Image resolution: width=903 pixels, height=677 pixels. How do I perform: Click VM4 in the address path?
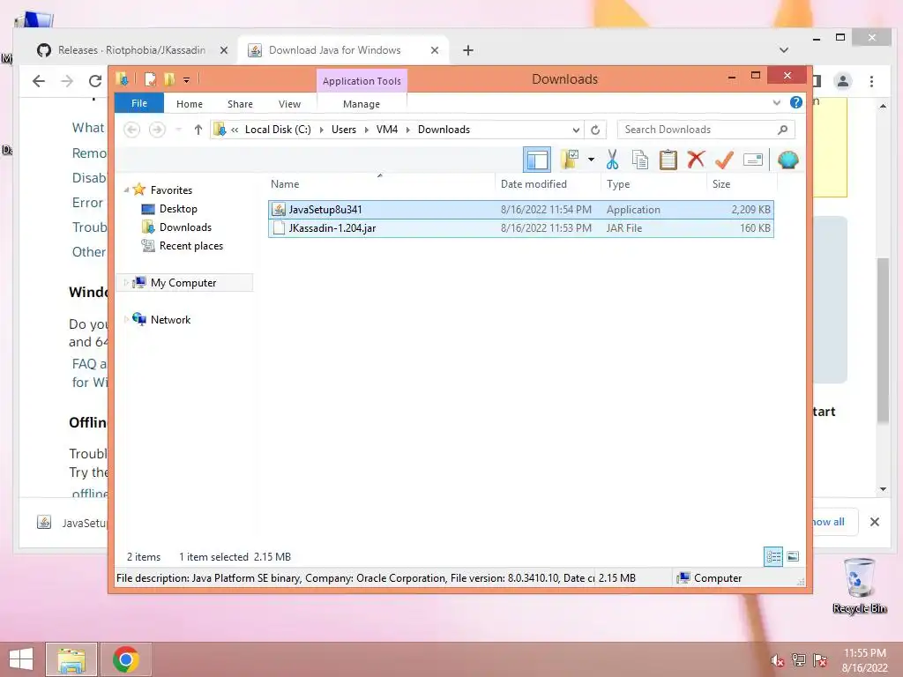(x=387, y=130)
